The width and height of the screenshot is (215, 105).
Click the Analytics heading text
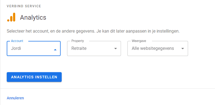click(33, 17)
